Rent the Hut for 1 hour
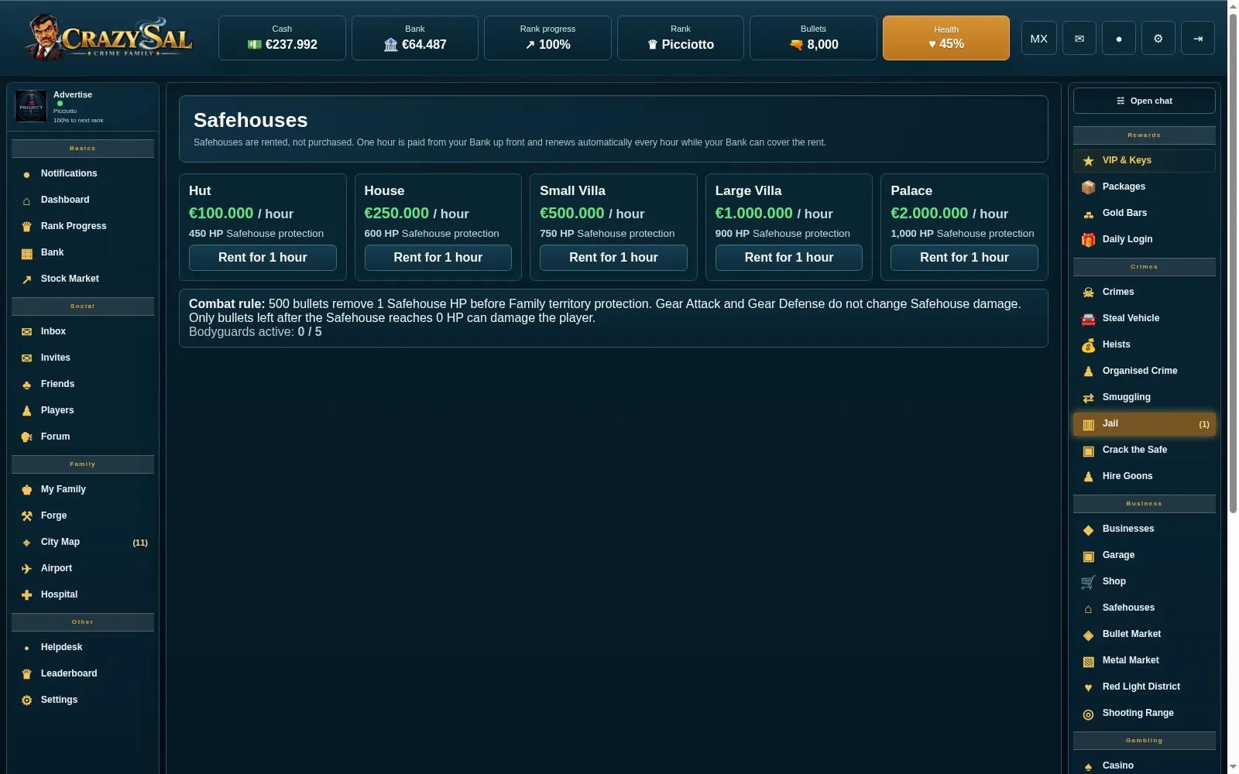The width and height of the screenshot is (1239, 774). [x=263, y=258]
